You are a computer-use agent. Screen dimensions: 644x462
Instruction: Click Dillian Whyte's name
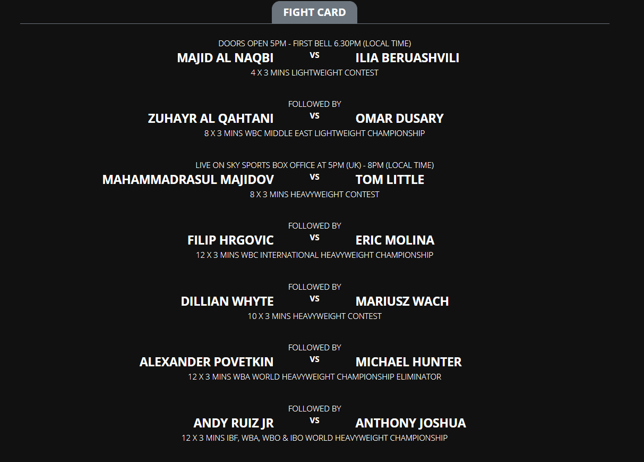[227, 301]
